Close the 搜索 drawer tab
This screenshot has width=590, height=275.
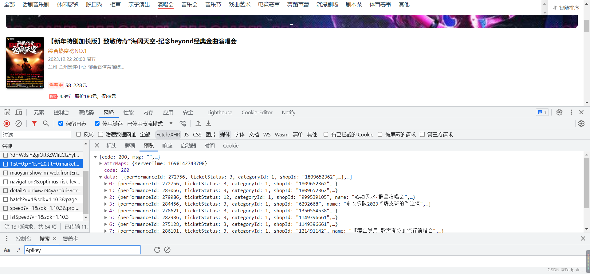pyautogui.click(x=55, y=238)
